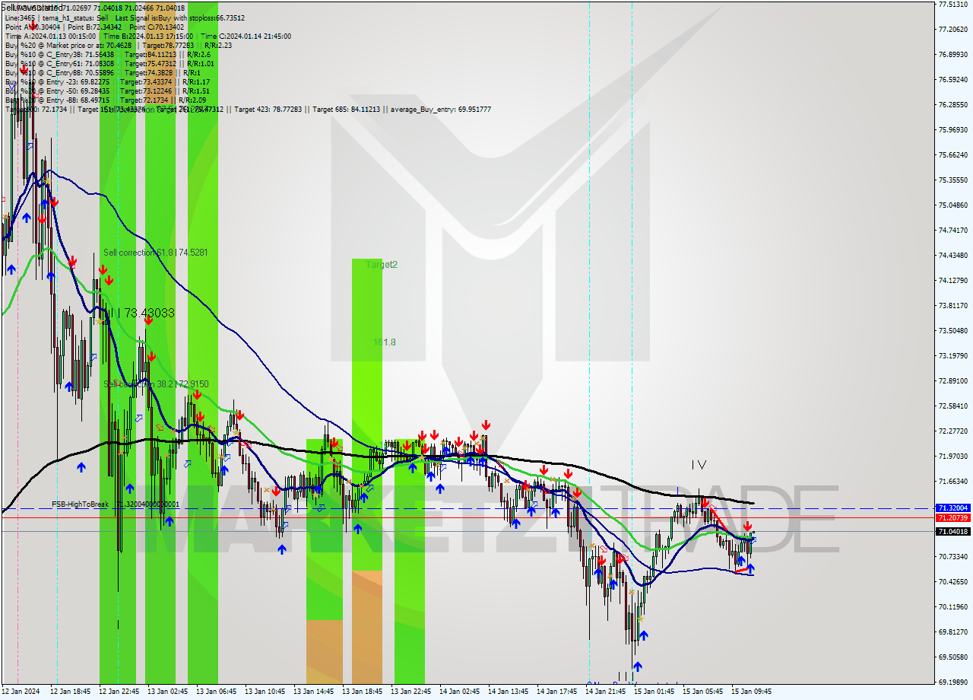Click the 'Buy %10 @ C_Entry38: 71.56438' line
Image resolution: width=973 pixels, height=700 pixels.
(x=106, y=54)
